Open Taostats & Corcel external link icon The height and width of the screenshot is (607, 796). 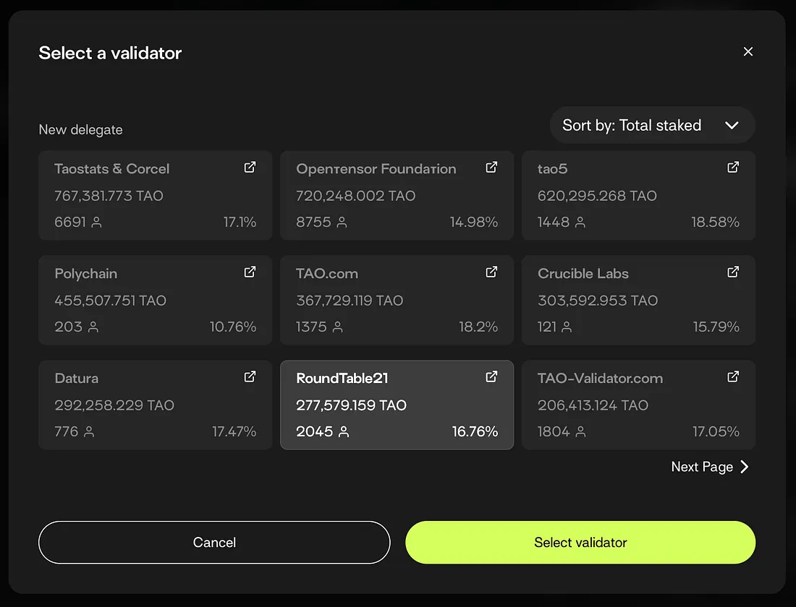point(250,168)
